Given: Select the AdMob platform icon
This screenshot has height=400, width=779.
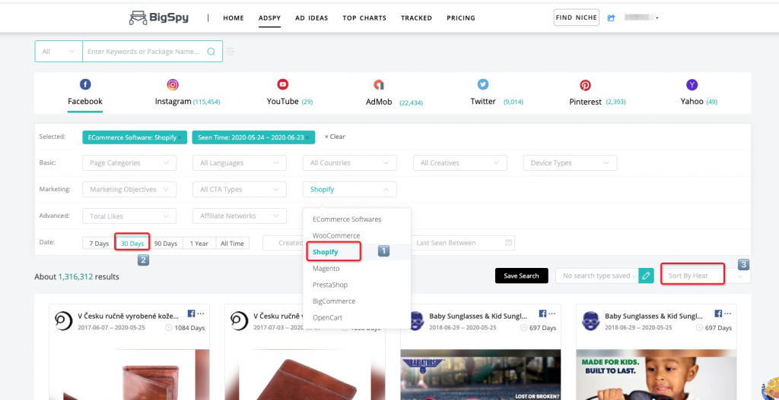Looking at the screenshot, I should pos(379,85).
